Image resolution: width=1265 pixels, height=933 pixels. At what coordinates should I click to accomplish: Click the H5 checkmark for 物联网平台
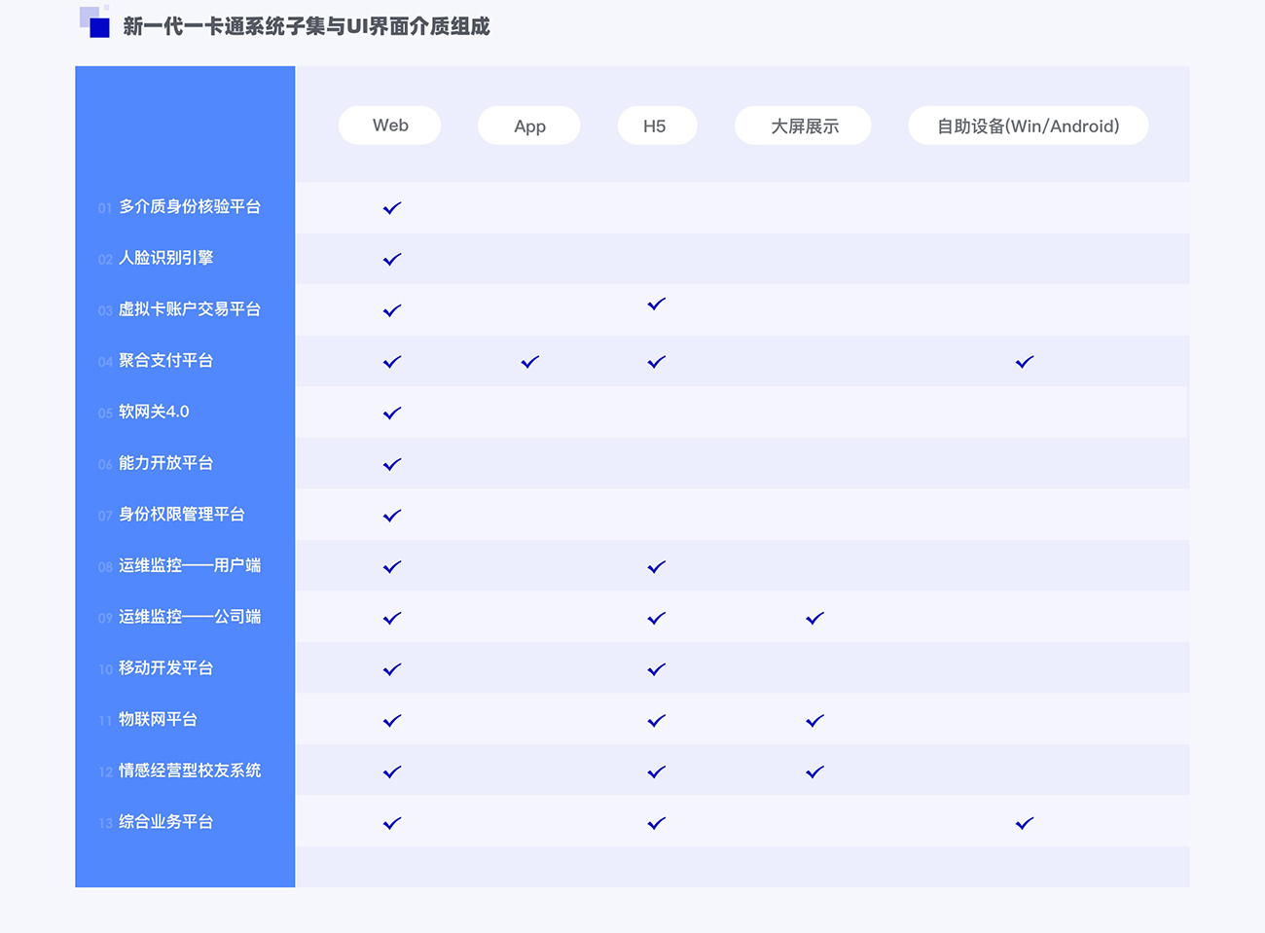point(657,720)
